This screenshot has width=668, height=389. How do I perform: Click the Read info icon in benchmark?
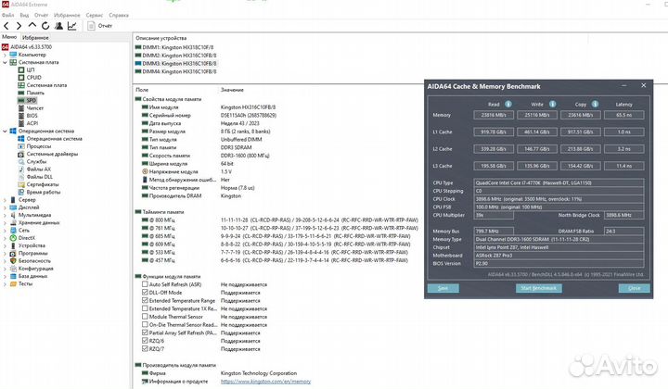click(x=508, y=104)
